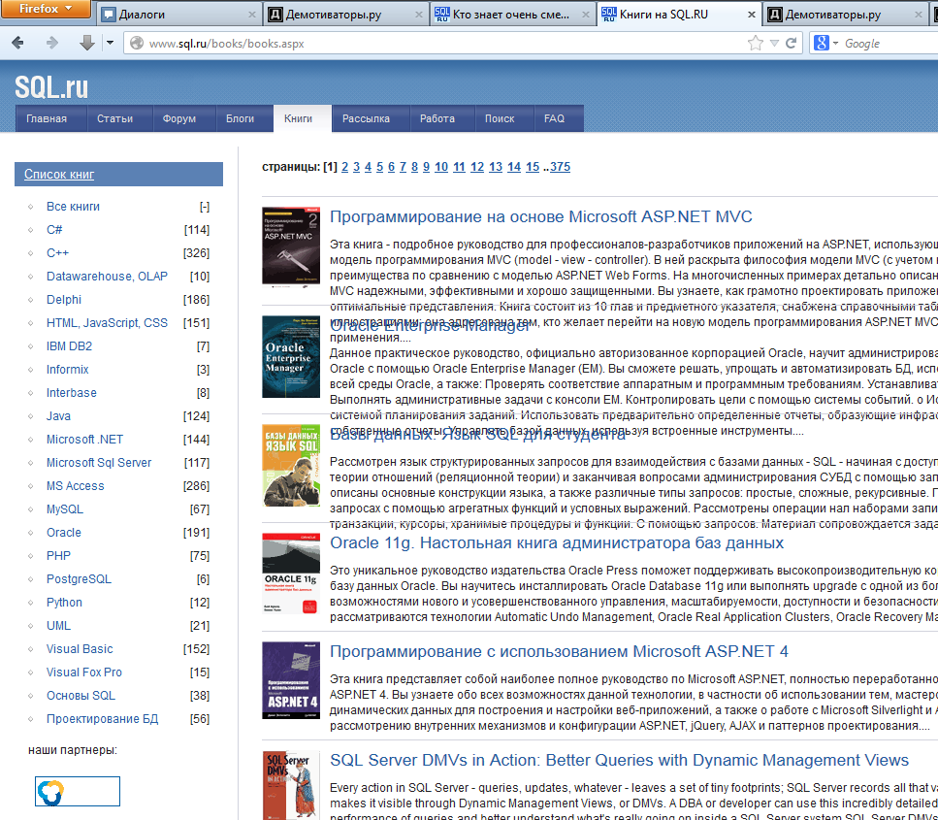Image resolution: width=938 pixels, height=820 pixels.
Task: Go to page 2 of results
Action: click(344, 167)
